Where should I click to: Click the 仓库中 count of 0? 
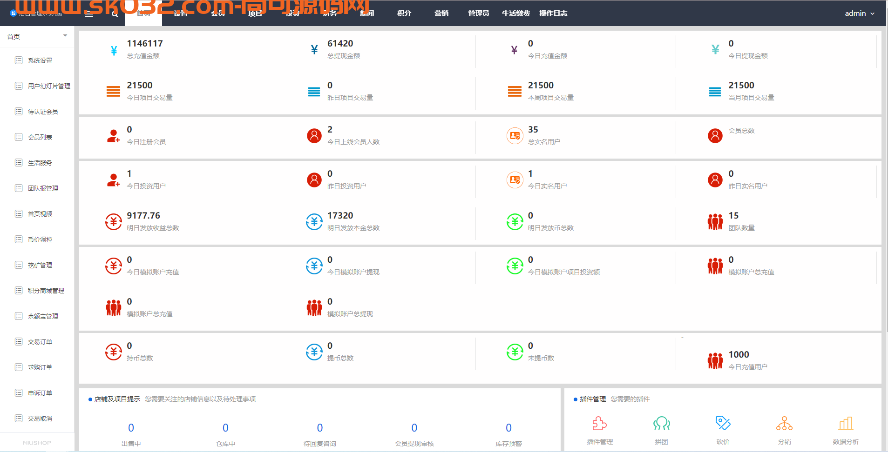point(225,428)
